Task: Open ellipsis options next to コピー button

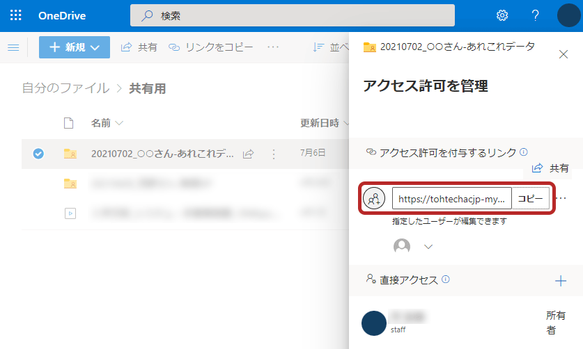Action: click(562, 198)
